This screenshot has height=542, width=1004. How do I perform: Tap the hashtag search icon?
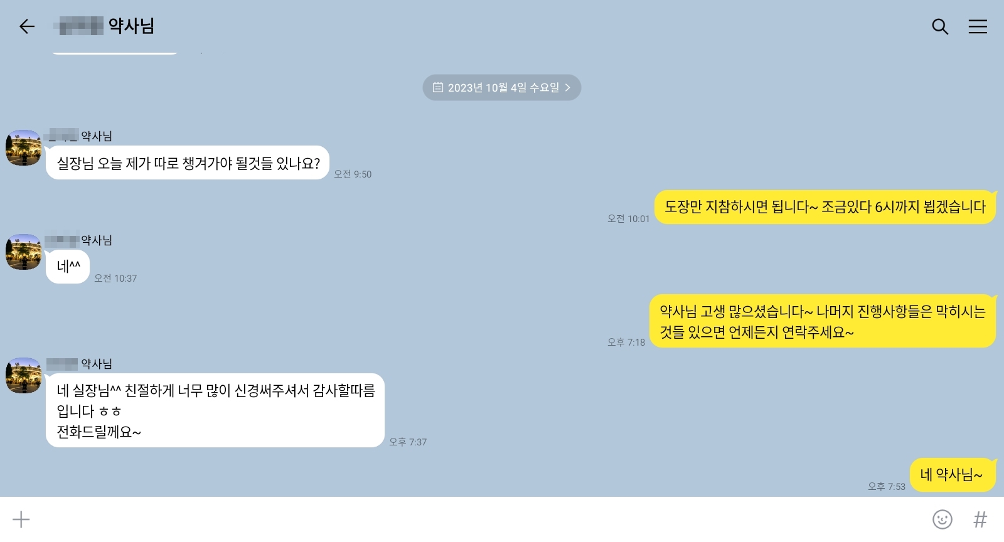980,519
